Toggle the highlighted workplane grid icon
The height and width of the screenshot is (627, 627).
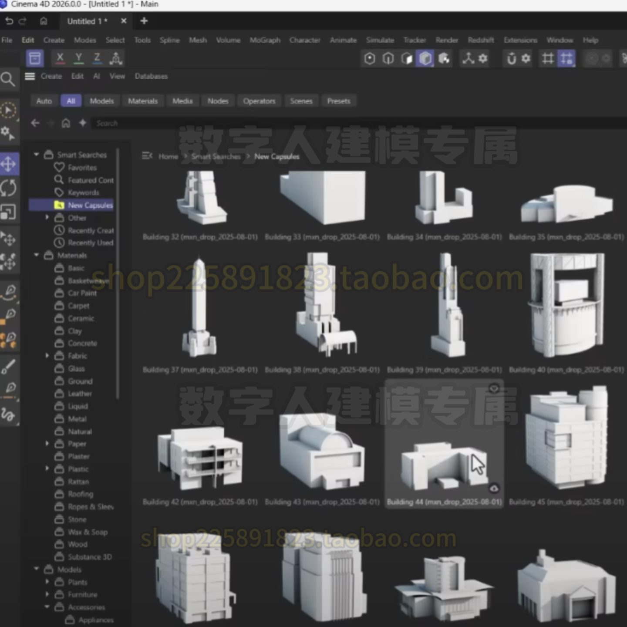click(566, 58)
